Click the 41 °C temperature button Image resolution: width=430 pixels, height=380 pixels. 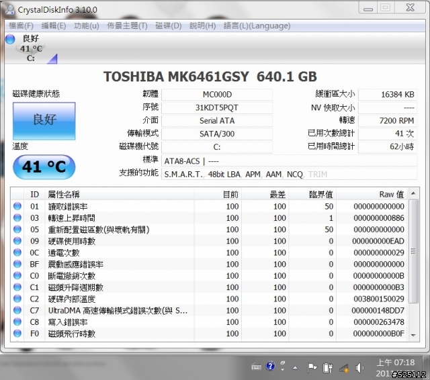pyautogui.click(x=44, y=167)
